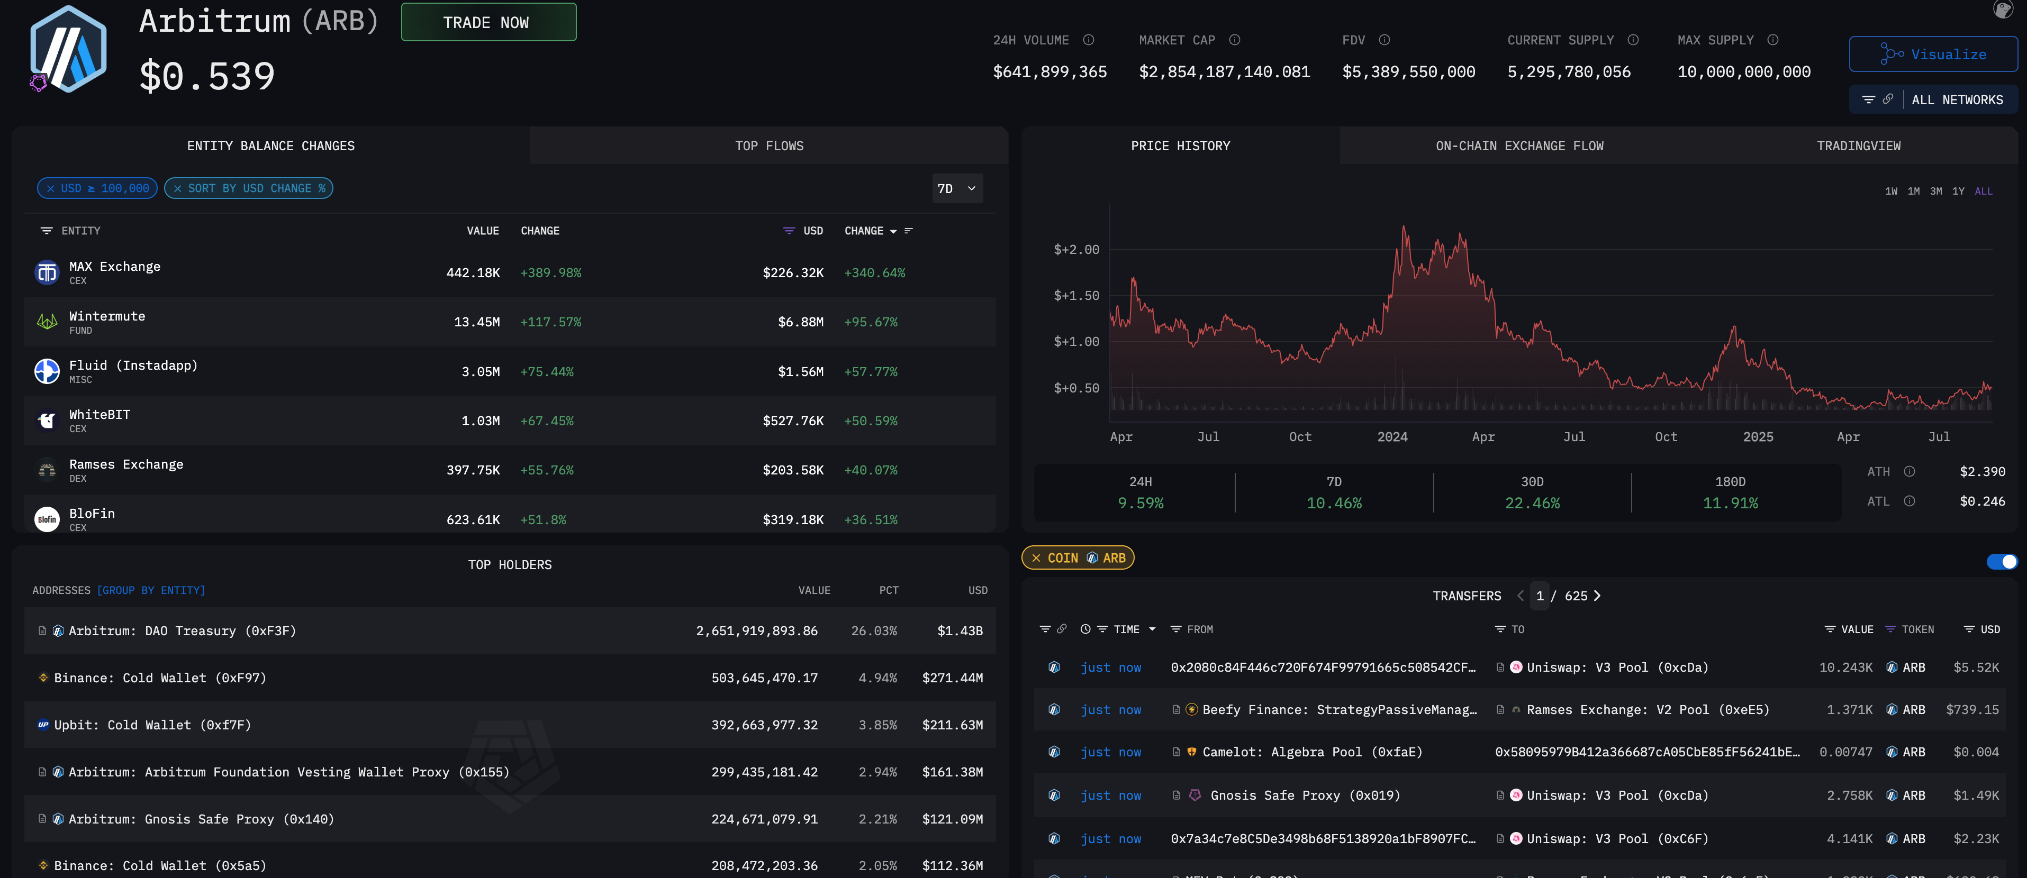The width and height of the screenshot is (2027, 878).
Task: Open Uniswap: V3 Pool (0xC6F) recipient
Action: tap(1617, 839)
